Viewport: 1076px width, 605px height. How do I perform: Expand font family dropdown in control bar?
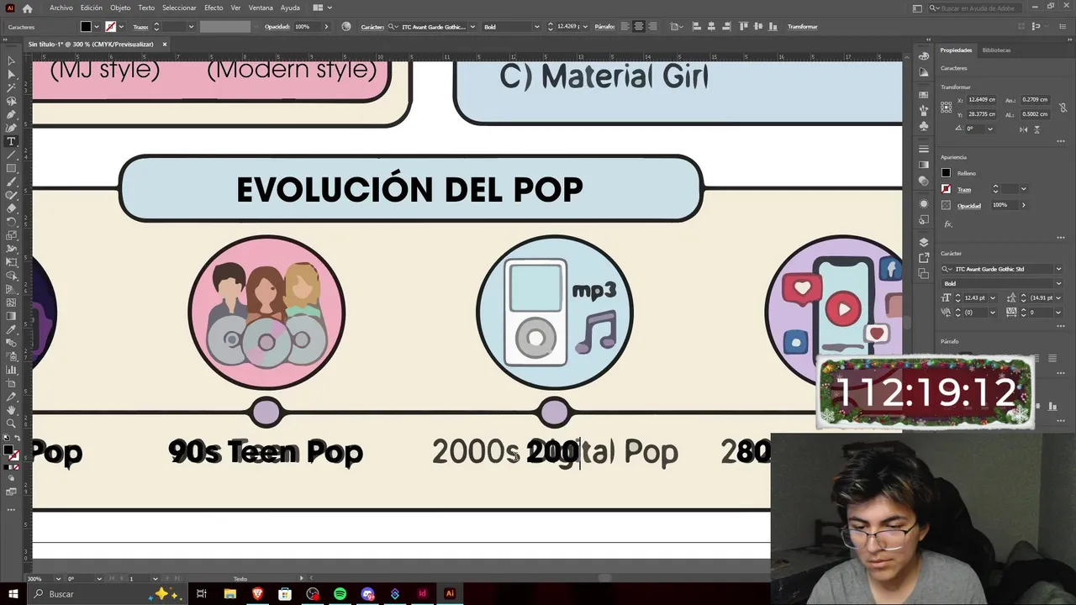click(x=472, y=27)
